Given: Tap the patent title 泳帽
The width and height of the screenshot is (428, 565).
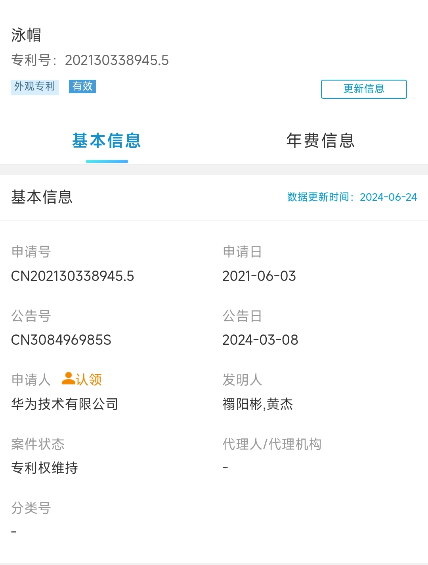Looking at the screenshot, I should pyautogui.click(x=26, y=35).
